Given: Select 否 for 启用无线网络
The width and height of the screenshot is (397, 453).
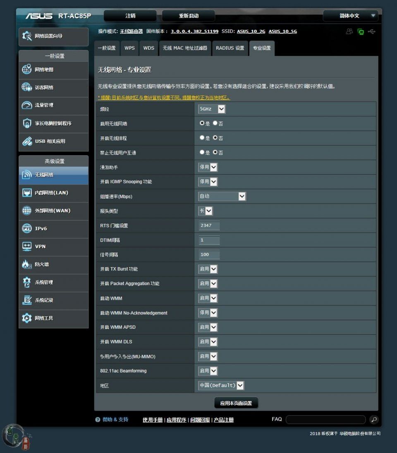Looking at the screenshot, I should (x=215, y=123).
